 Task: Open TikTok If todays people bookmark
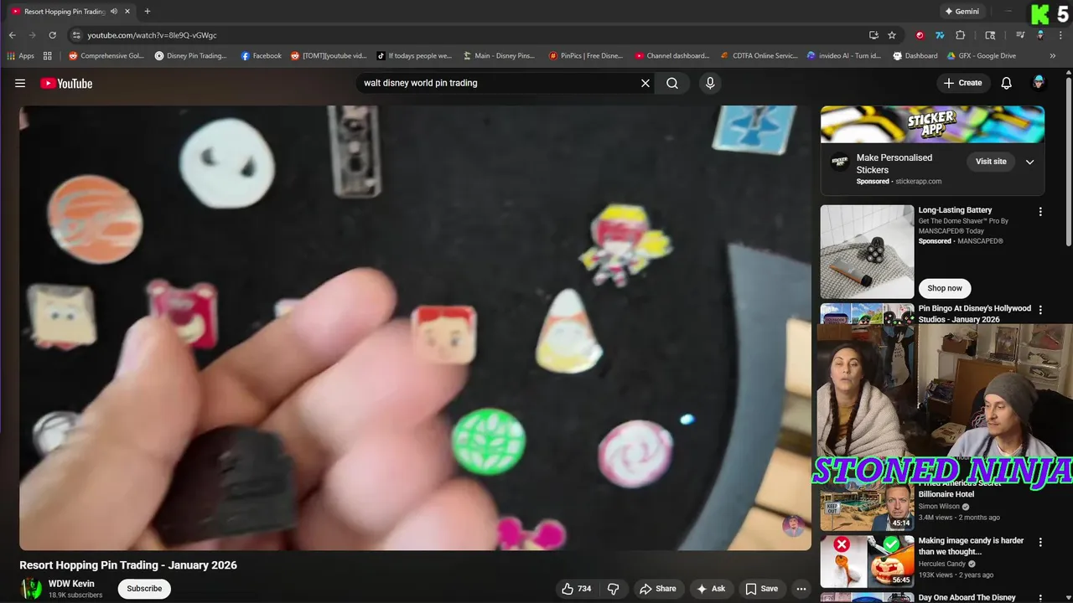(x=414, y=56)
